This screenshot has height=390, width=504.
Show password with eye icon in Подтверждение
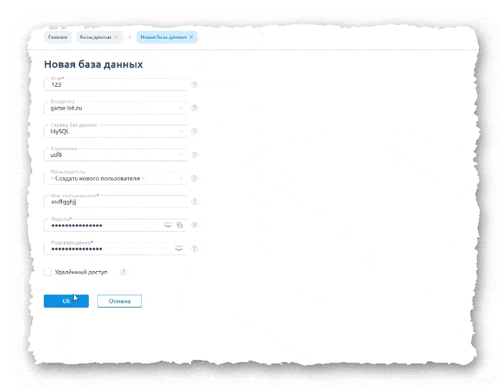click(x=179, y=249)
